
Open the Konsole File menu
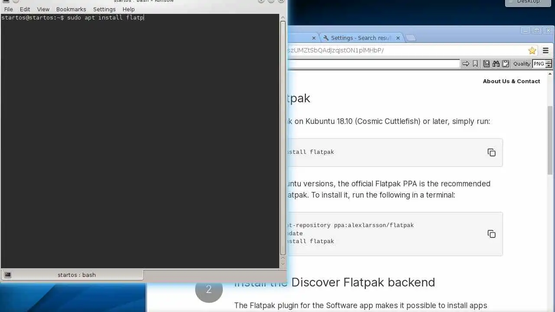[x=8, y=9]
